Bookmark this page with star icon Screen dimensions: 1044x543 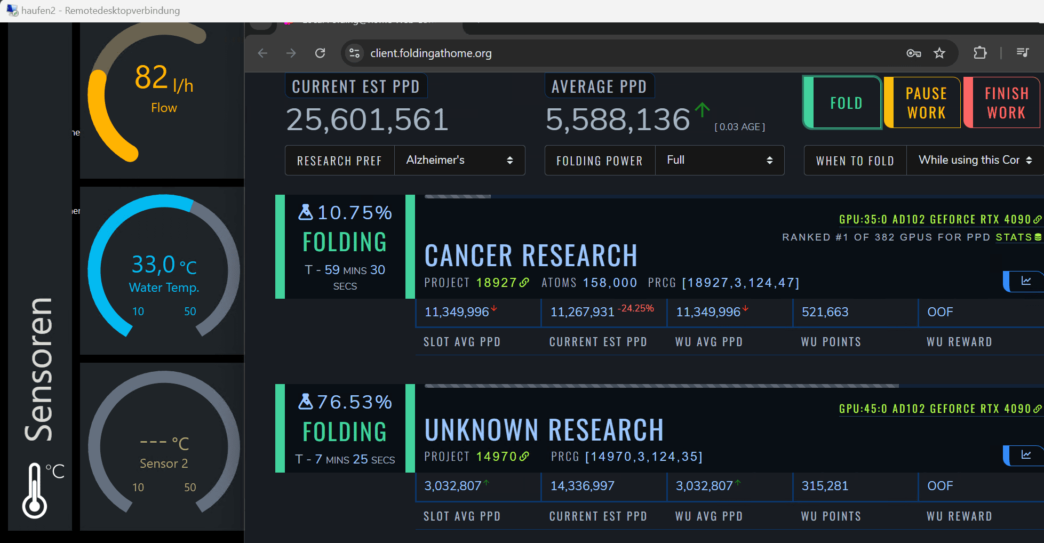click(939, 53)
